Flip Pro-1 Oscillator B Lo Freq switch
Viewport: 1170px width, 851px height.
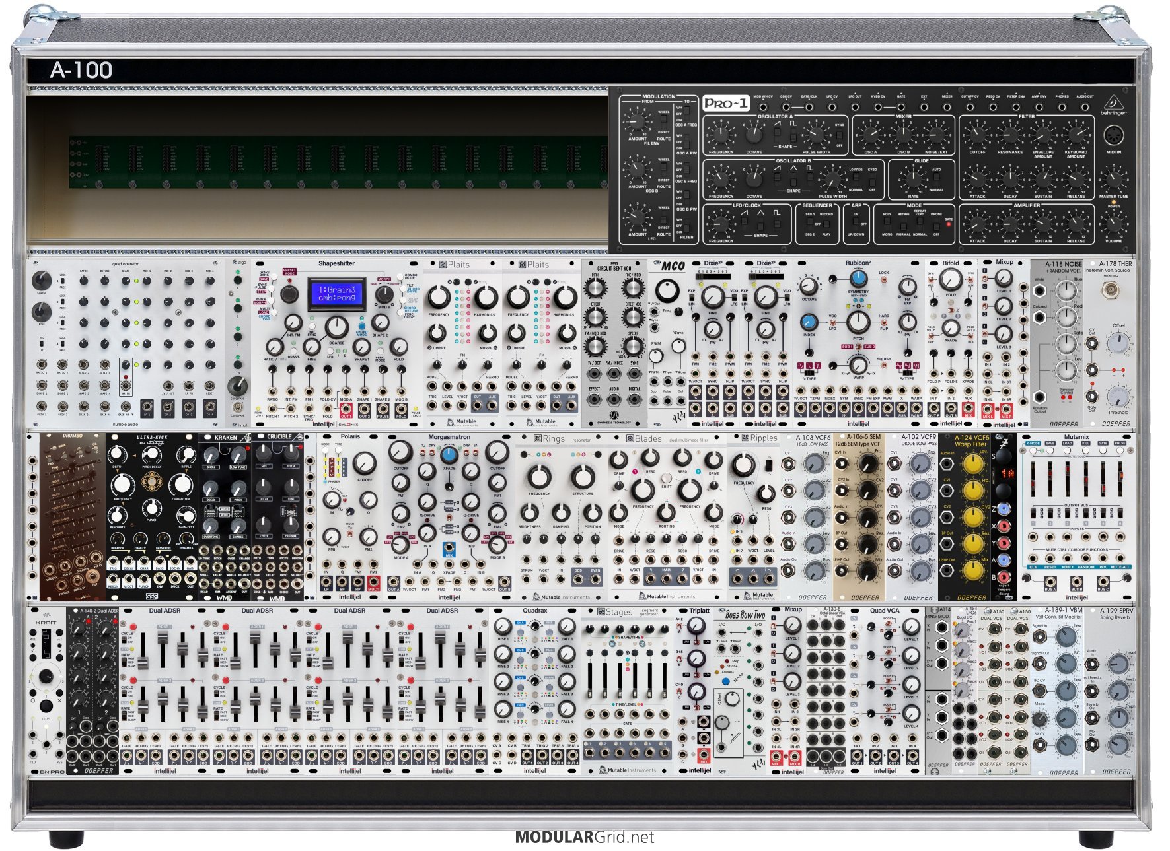(x=856, y=180)
